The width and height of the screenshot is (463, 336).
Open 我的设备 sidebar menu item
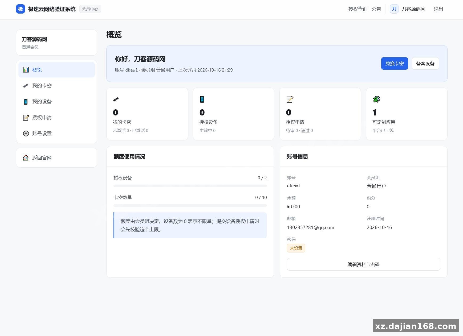[56, 102]
